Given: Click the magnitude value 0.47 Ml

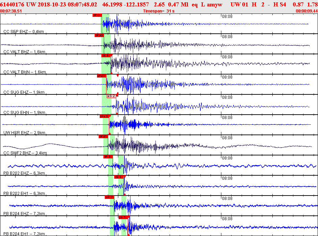Looking at the screenshot, I should point(178,4).
